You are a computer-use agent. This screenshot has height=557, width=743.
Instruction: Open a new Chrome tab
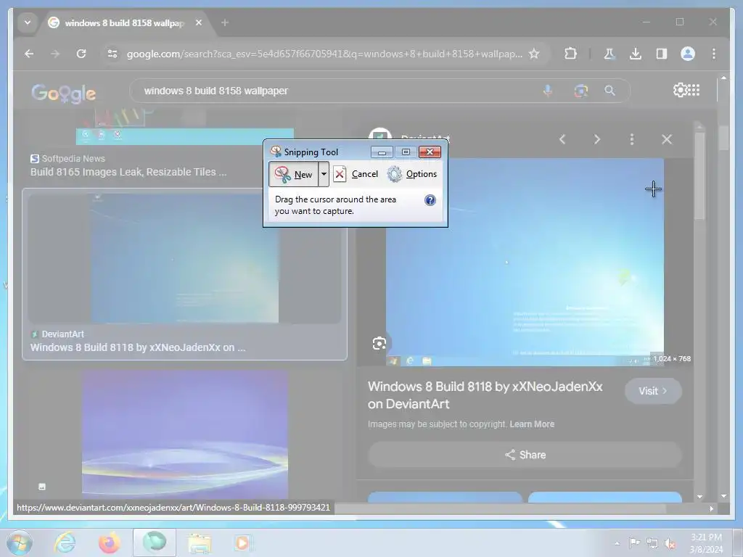(x=225, y=22)
